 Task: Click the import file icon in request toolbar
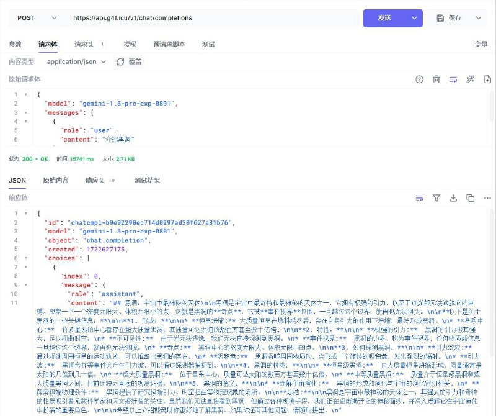[487, 79]
